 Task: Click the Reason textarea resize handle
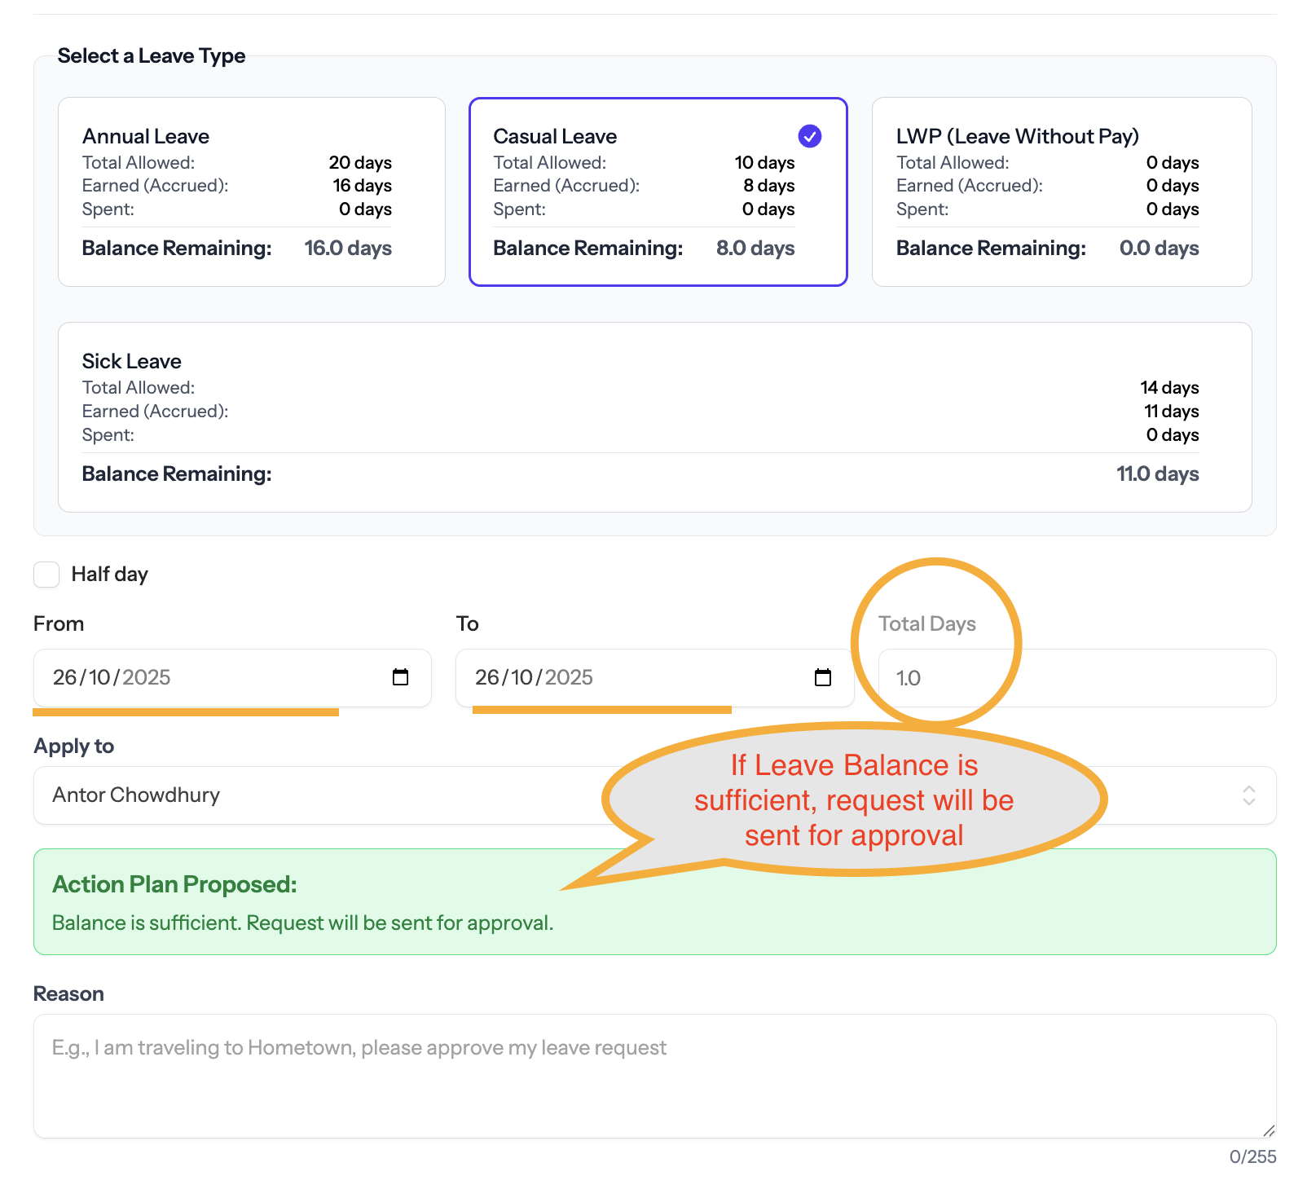click(x=1268, y=1130)
